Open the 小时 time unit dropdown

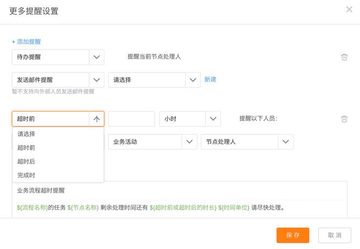[x=190, y=119]
